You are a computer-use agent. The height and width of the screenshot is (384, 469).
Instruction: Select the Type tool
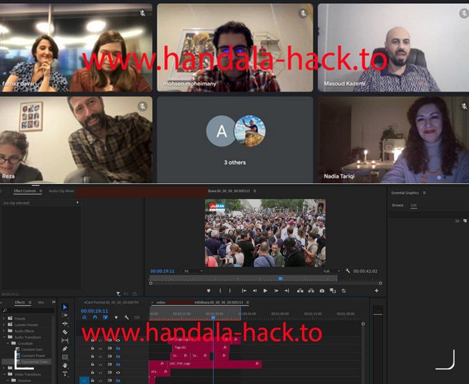coord(65,374)
